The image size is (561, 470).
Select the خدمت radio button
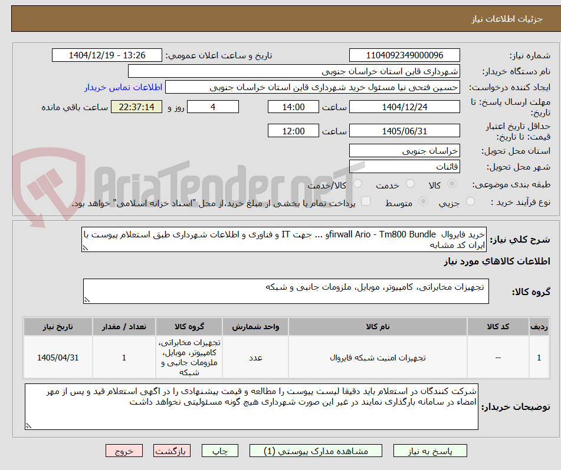coord(410,184)
